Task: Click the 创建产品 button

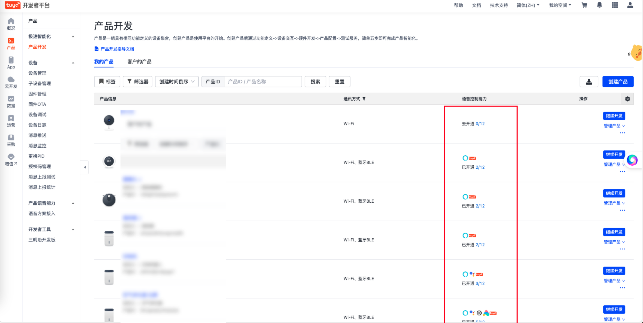Action: click(618, 82)
